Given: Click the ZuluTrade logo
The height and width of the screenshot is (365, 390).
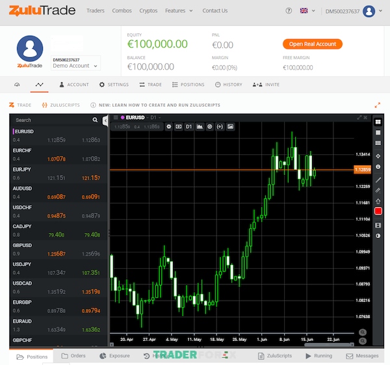Looking at the screenshot, I should pyautogui.click(x=42, y=10).
